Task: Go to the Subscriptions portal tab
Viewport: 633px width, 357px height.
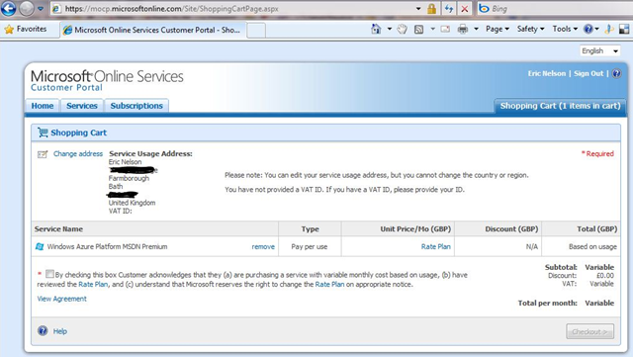Action: (x=136, y=106)
